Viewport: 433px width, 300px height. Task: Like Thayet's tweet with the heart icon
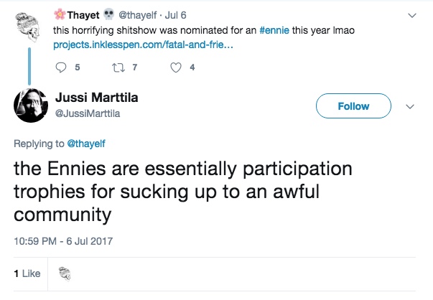point(174,68)
